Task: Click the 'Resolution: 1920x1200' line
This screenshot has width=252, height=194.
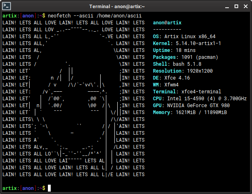Action: click(x=183, y=71)
